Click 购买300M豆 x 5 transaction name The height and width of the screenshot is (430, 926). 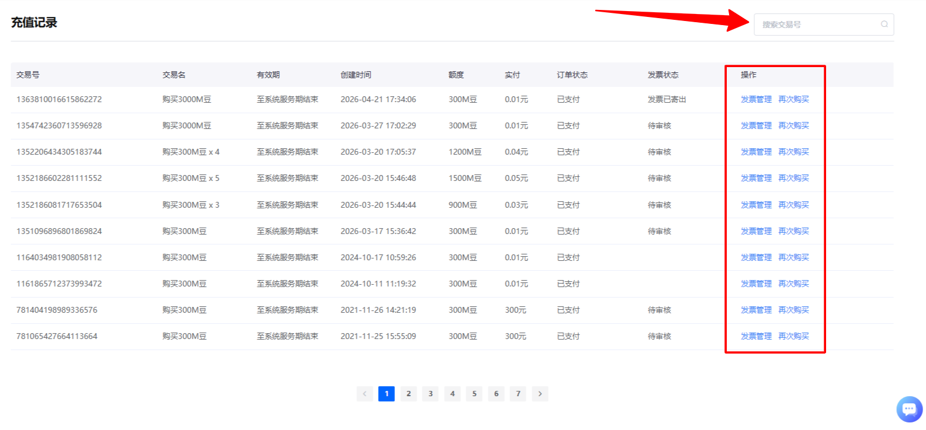(x=191, y=178)
